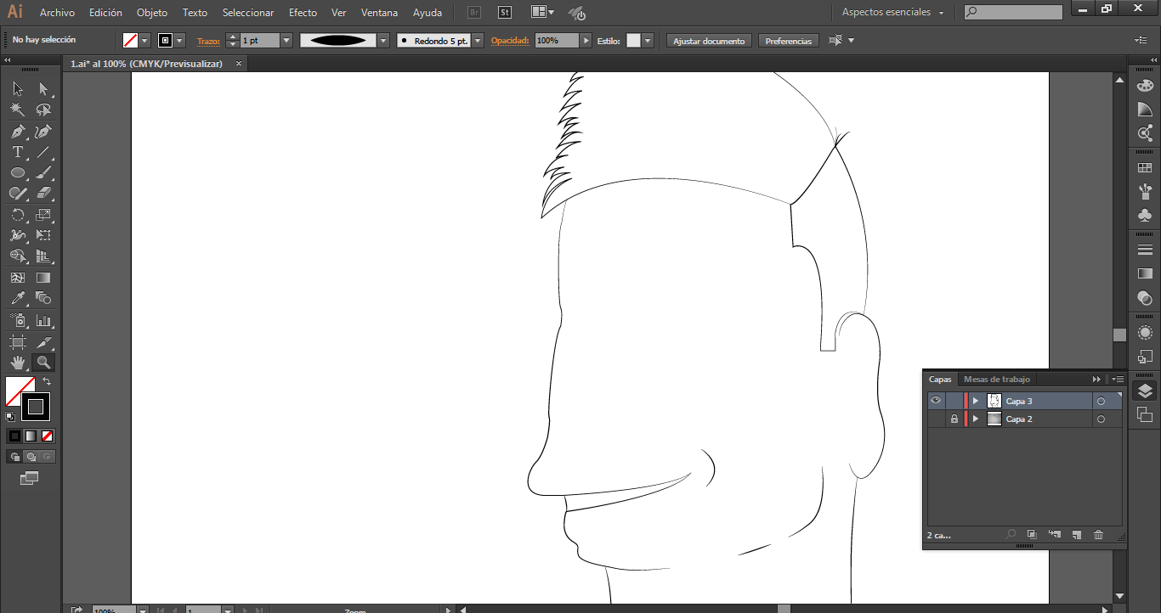Open the Aspectos esenciales workspace switcher
Screen dimensions: 1161x613
pyautogui.click(x=893, y=13)
